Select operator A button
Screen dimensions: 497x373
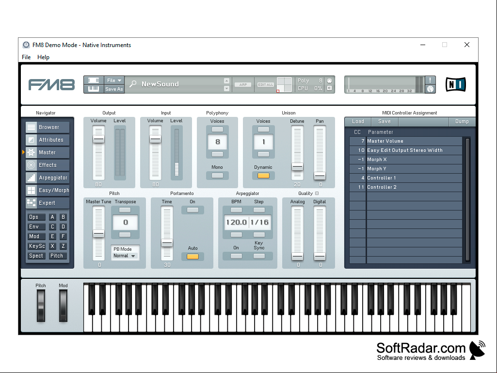(53, 217)
